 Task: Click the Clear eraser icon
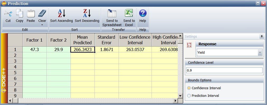(42, 13)
